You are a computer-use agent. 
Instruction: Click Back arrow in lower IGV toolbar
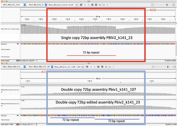tap(91, 67)
